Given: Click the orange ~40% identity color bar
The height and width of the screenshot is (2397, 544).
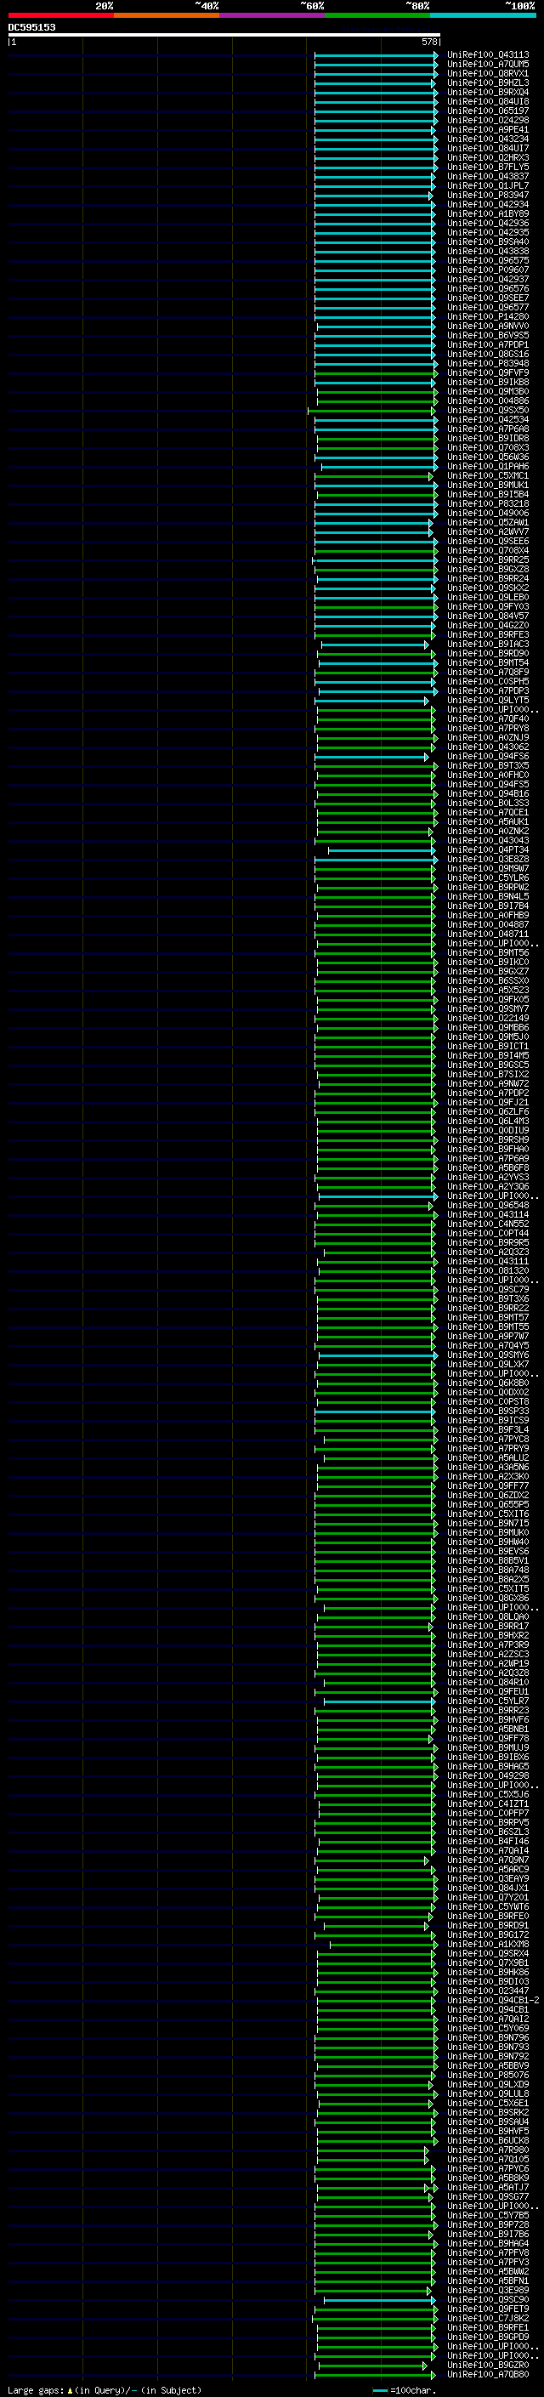Looking at the screenshot, I should (167, 15).
